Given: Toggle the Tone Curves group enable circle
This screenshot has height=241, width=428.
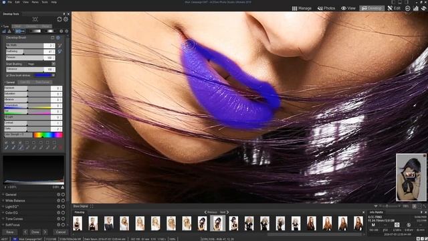Looking at the screenshot, I should [63, 219].
